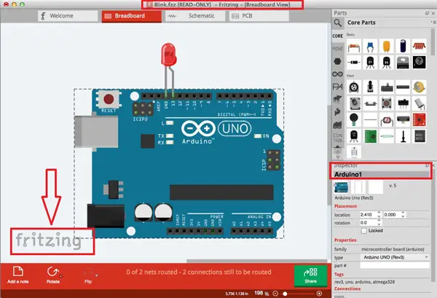This screenshot has width=437, height=298.
Task: Click the Rotate button
Action: click(53, 275)
